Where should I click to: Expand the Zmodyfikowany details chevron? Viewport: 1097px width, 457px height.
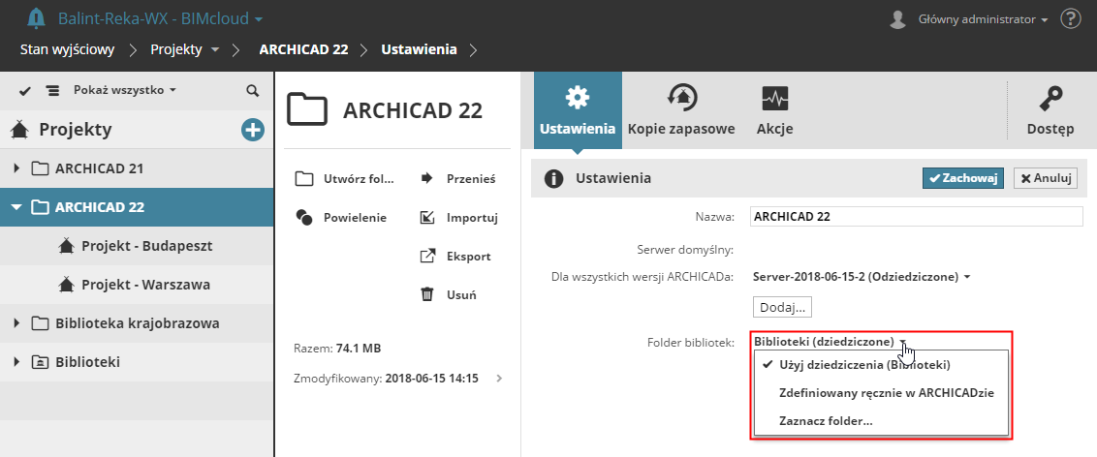(x=499, y=379)
